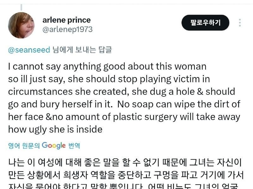The height and width of the screenshot is (189, 253).
Task: Click the 번역 word after Google logo
Action: (x=74, y=146)
